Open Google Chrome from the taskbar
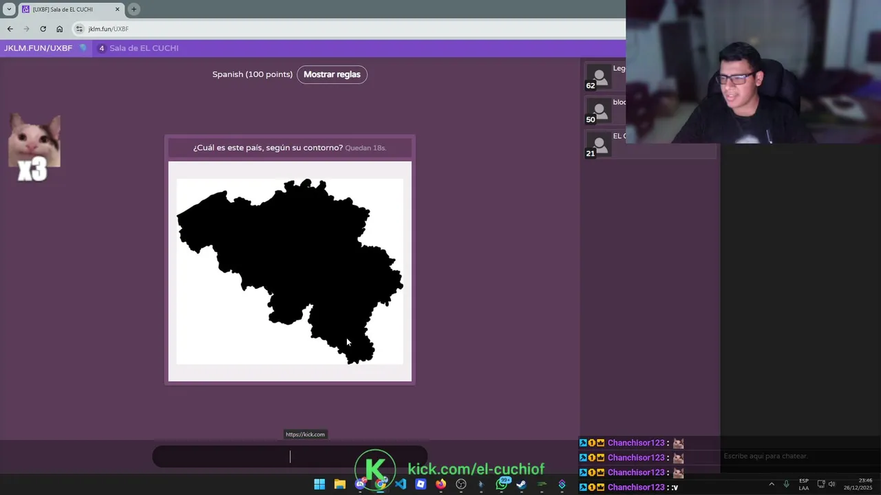The image size is (881, 495). pos(380,484)
